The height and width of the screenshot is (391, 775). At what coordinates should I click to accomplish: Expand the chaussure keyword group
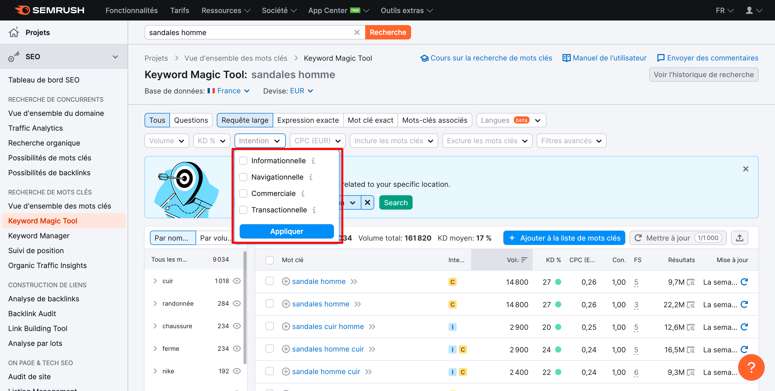tap(155, 326)
